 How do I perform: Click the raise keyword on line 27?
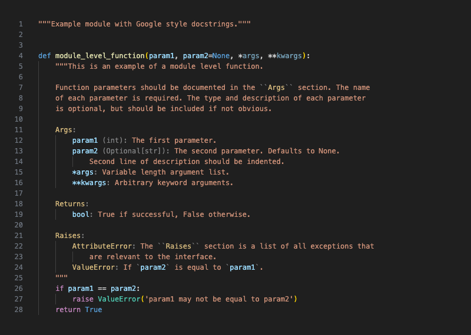click(83, 299)
